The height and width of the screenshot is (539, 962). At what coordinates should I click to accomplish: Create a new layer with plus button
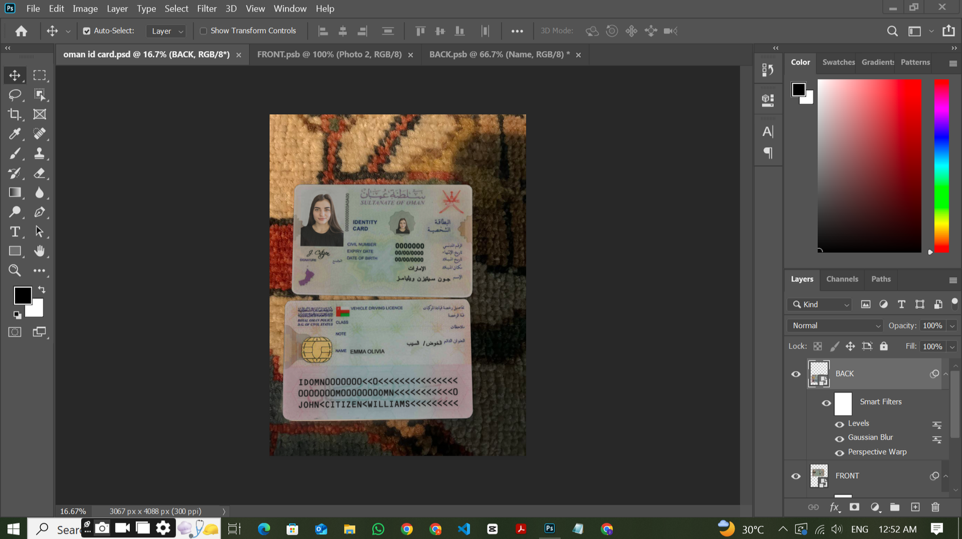915,507
